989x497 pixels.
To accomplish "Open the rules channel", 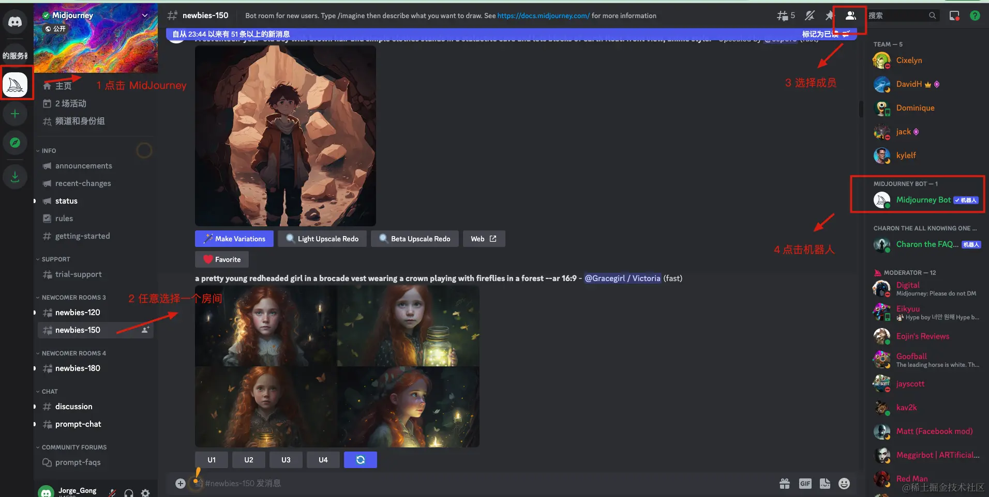I will coord(96,219).
